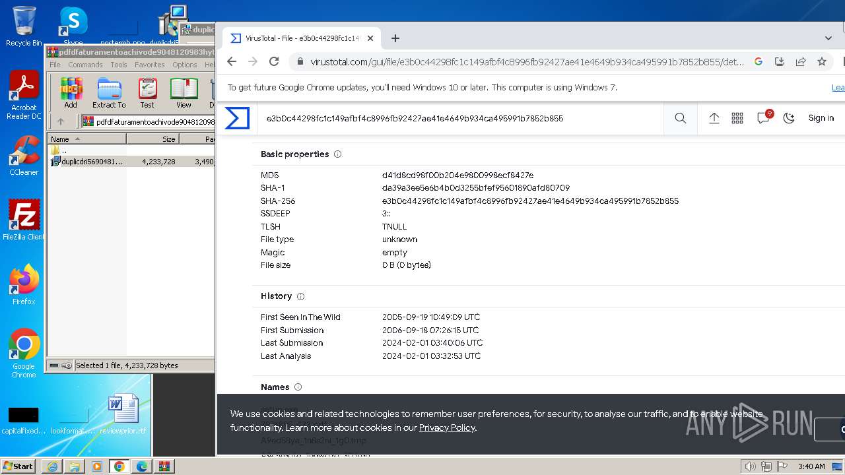Click the install app icon in address bar
845x475 pixels.
[780, 61]
